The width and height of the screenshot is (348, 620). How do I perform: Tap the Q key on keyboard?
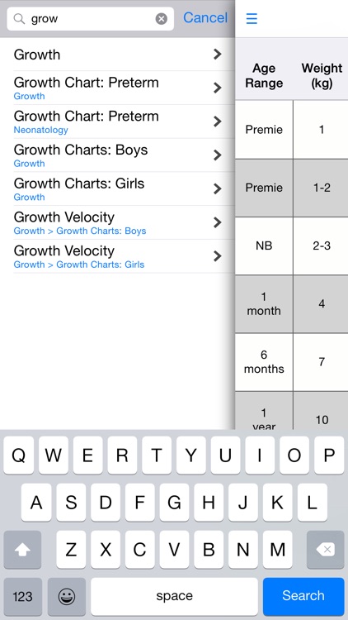click(x=18, y=455)
